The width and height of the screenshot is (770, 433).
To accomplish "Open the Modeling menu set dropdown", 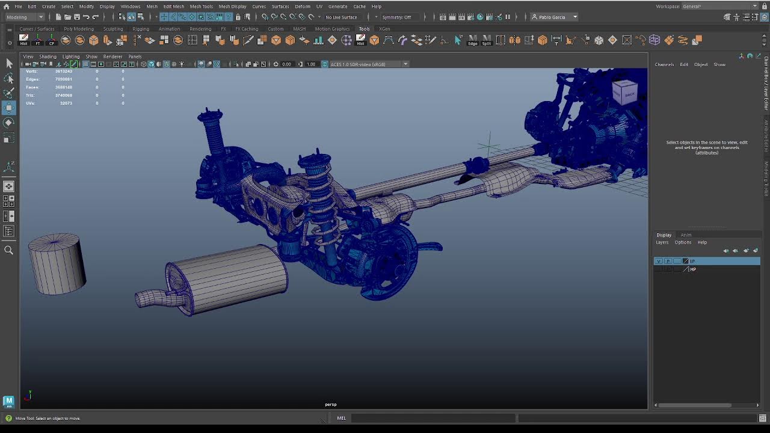I will point(24,17).
